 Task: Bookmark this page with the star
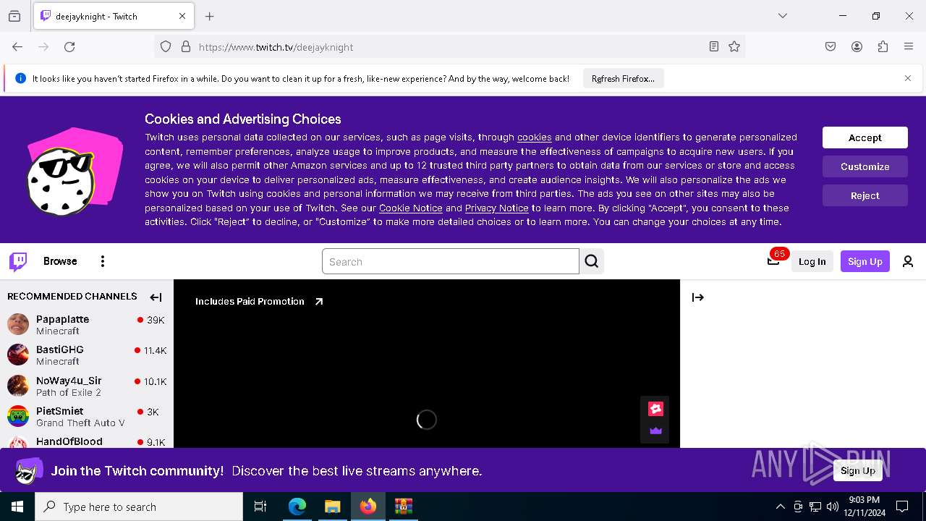click(734, 47)
